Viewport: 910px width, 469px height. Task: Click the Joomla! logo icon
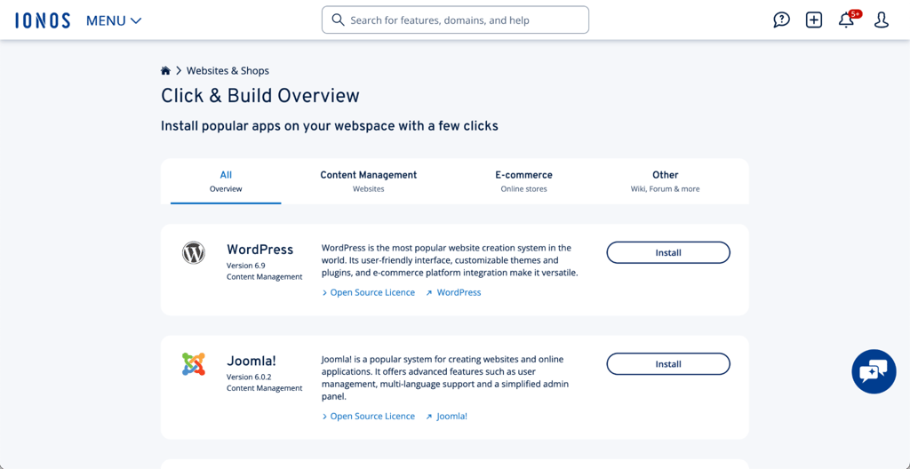click(193, 364)
